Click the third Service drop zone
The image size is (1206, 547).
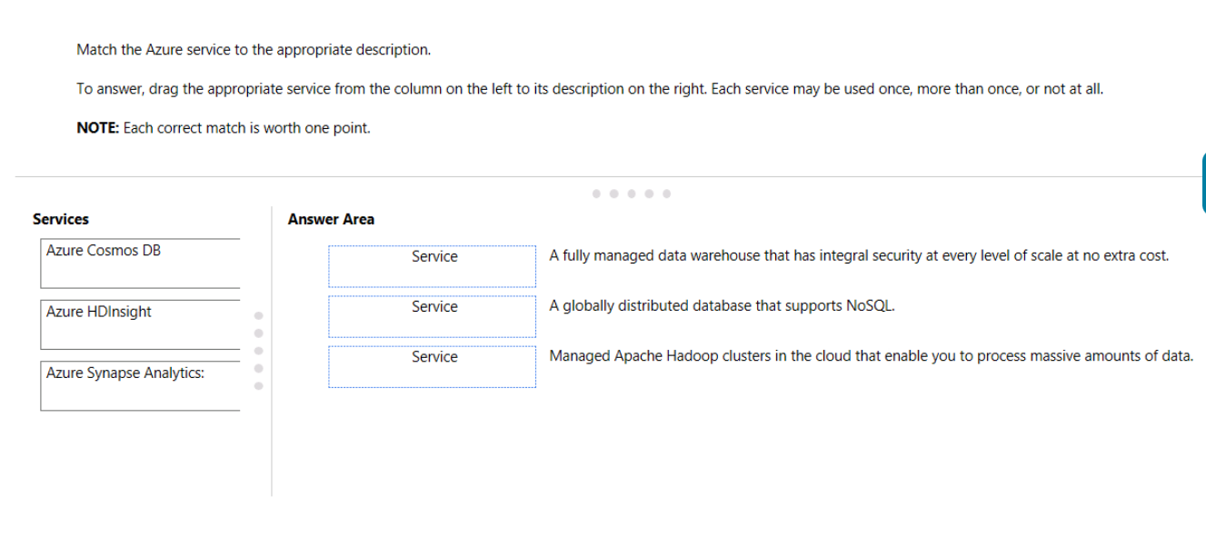[x=433, y=365]
